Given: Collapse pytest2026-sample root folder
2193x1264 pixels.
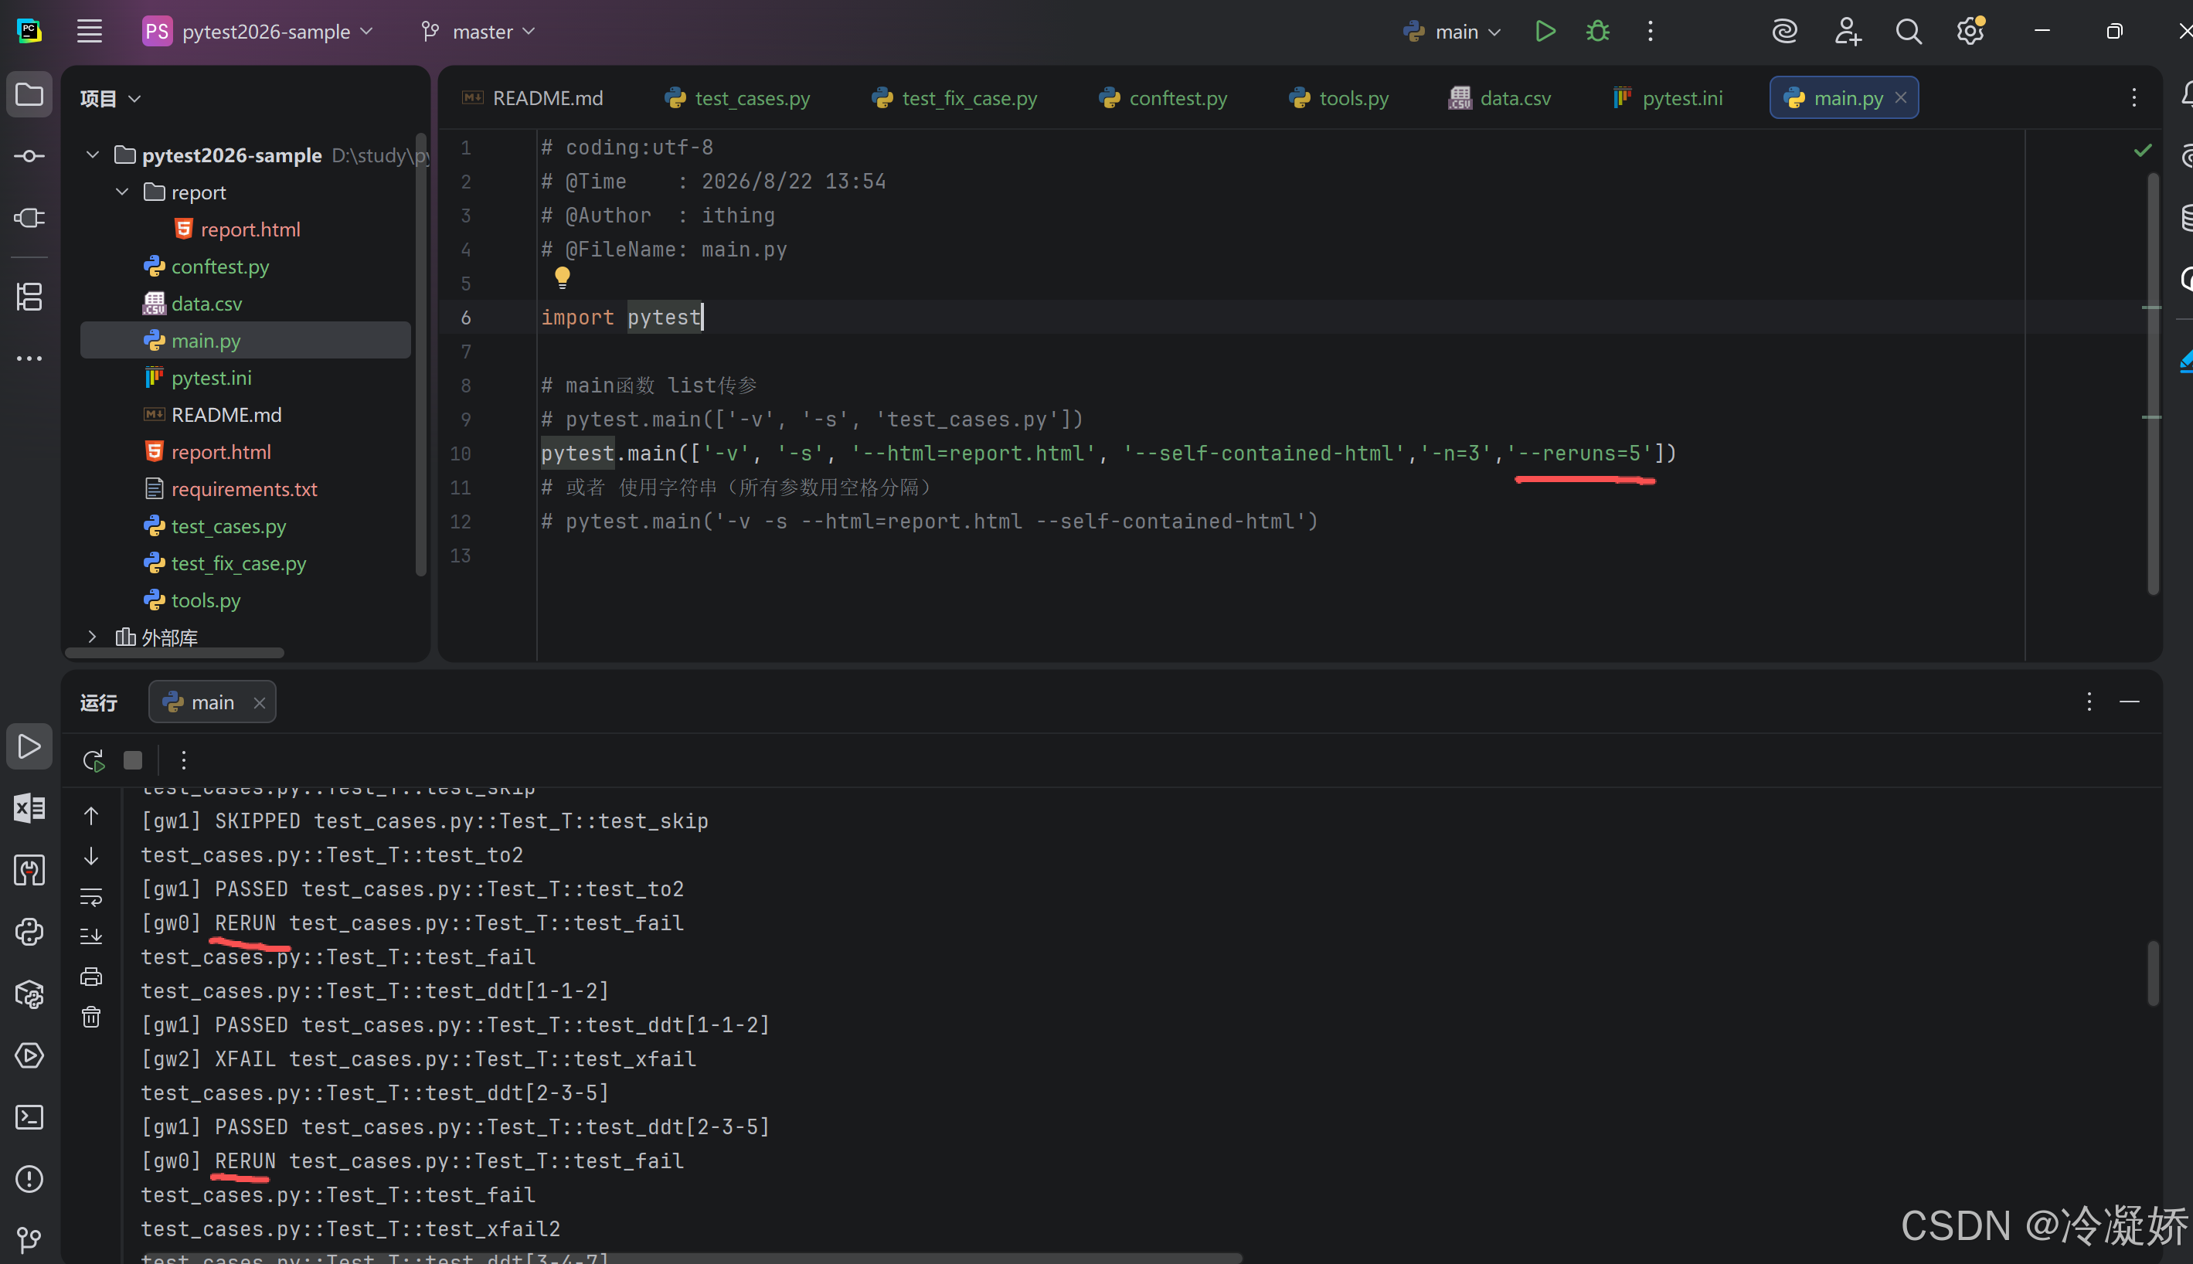Looking at the screenshot, I should [x=93, y=155].
